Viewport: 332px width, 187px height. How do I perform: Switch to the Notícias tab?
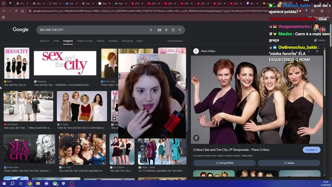[113, 41]
